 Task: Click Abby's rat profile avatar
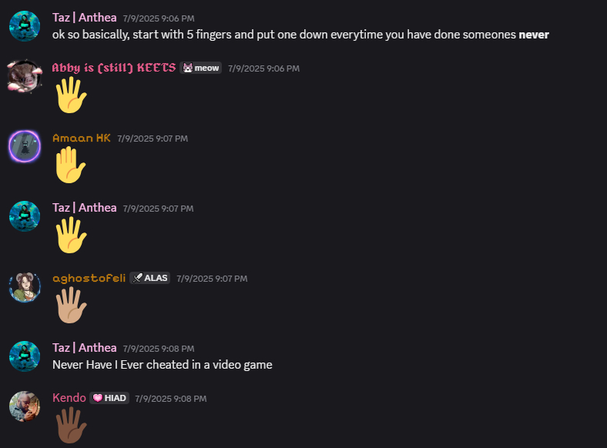[x=24, y=77]
